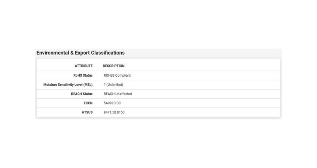Click the word Classifications in the heading

(x=108, y=53)
